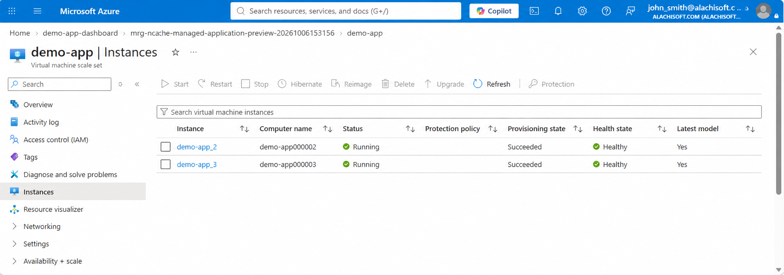Image resolution: width=784 pixels, height=275 pixels.
Task: Click Restart in the instances toolbar
Action: (x=215, y=84)
